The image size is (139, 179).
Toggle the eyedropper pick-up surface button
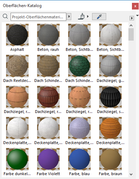pos(99,17)
